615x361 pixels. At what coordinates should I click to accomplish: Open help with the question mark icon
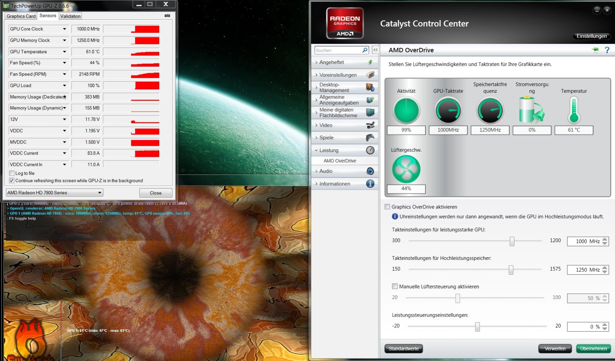[607, 50]
